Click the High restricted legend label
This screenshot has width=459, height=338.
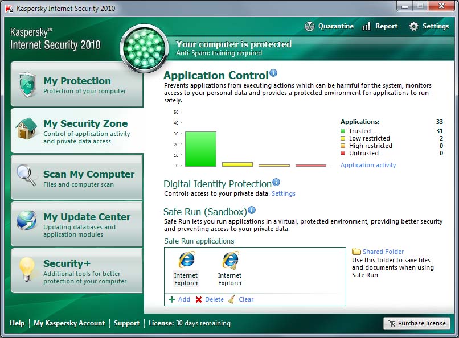click(x=370, y=146)
